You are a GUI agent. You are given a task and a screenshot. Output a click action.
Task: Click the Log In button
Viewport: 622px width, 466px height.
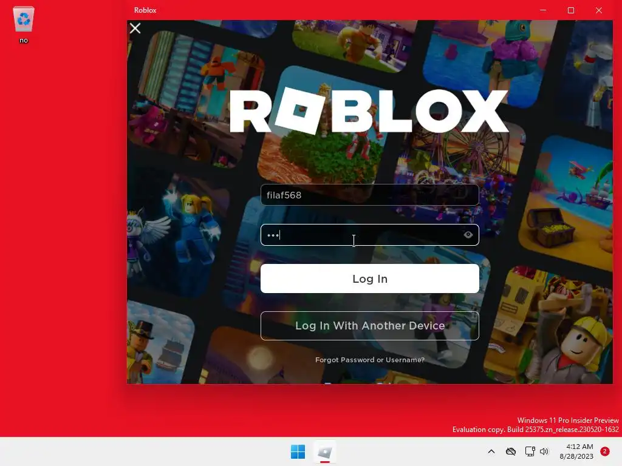point(370,279)
